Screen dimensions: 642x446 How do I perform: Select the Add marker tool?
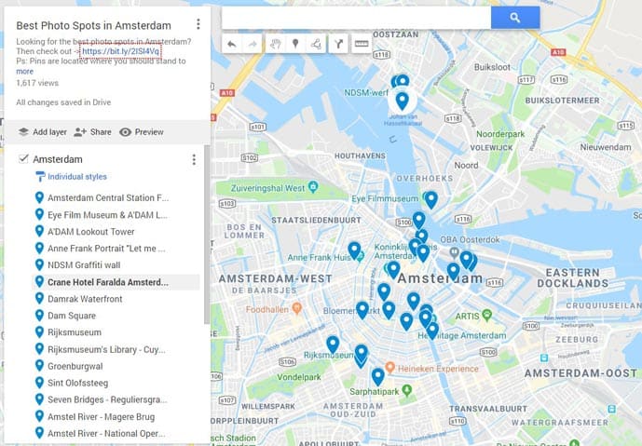295,44
